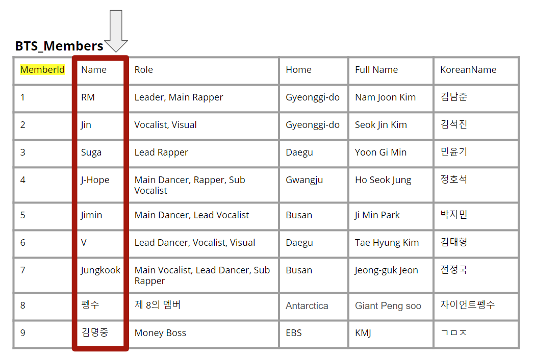
Task: Click full name Ho Seok Jung
Action: point(383,180)
